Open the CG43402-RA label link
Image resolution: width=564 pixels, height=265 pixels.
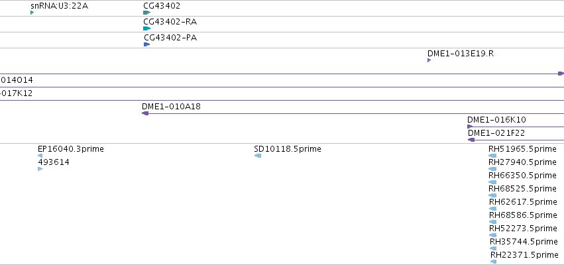click(170, 22)
